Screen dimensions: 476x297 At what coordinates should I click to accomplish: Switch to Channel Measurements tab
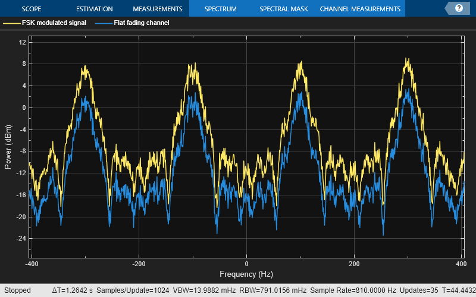point(360,9)
